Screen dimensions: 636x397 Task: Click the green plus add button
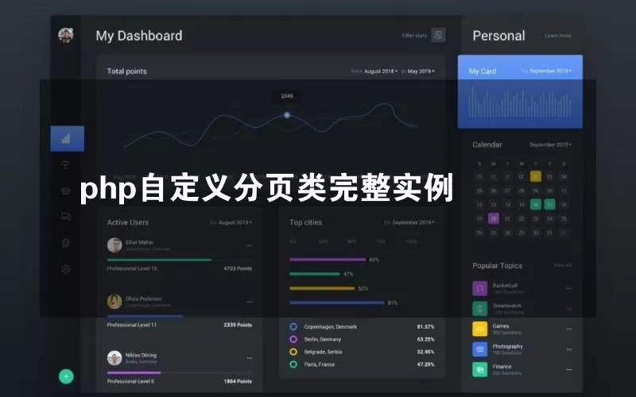tap(66, 376)
